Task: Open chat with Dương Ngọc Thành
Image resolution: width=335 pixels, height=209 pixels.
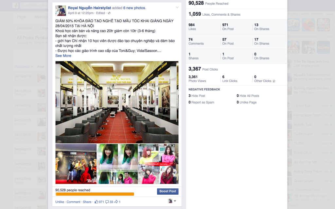Action: 310,115
